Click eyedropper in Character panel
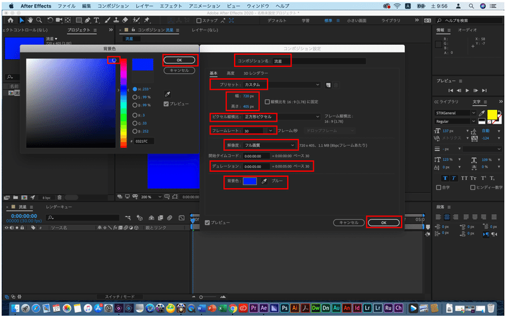506x317 pixels. (x=482, y=113)
